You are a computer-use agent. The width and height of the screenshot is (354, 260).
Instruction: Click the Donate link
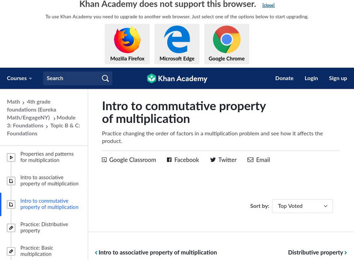point(284,78)
